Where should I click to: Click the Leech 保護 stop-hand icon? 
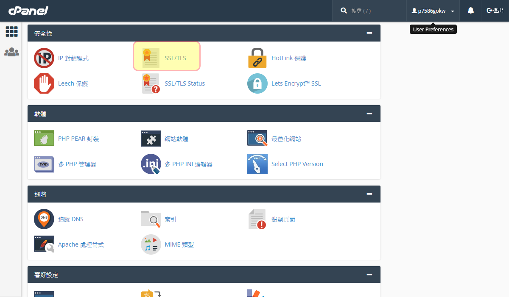44,83
